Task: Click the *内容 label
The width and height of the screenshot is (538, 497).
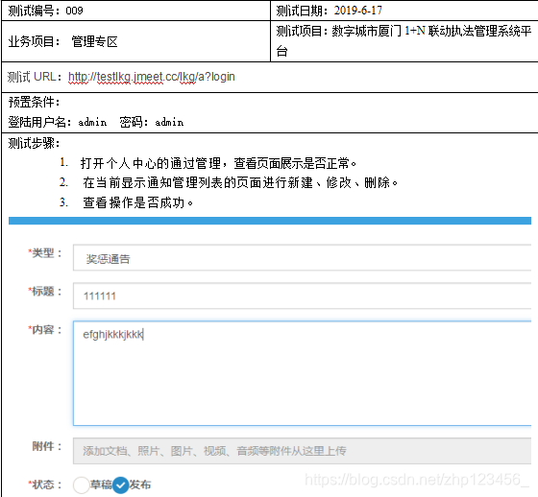Action: click(x=45, y=330)
